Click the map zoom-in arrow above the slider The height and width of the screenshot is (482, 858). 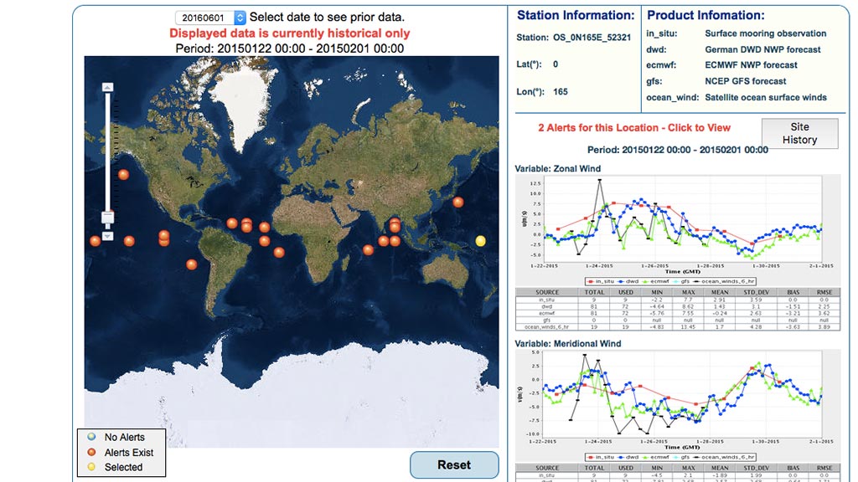[108, 87]
